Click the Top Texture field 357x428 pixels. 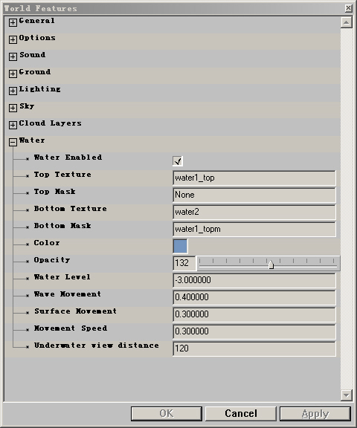coord(254,178)
